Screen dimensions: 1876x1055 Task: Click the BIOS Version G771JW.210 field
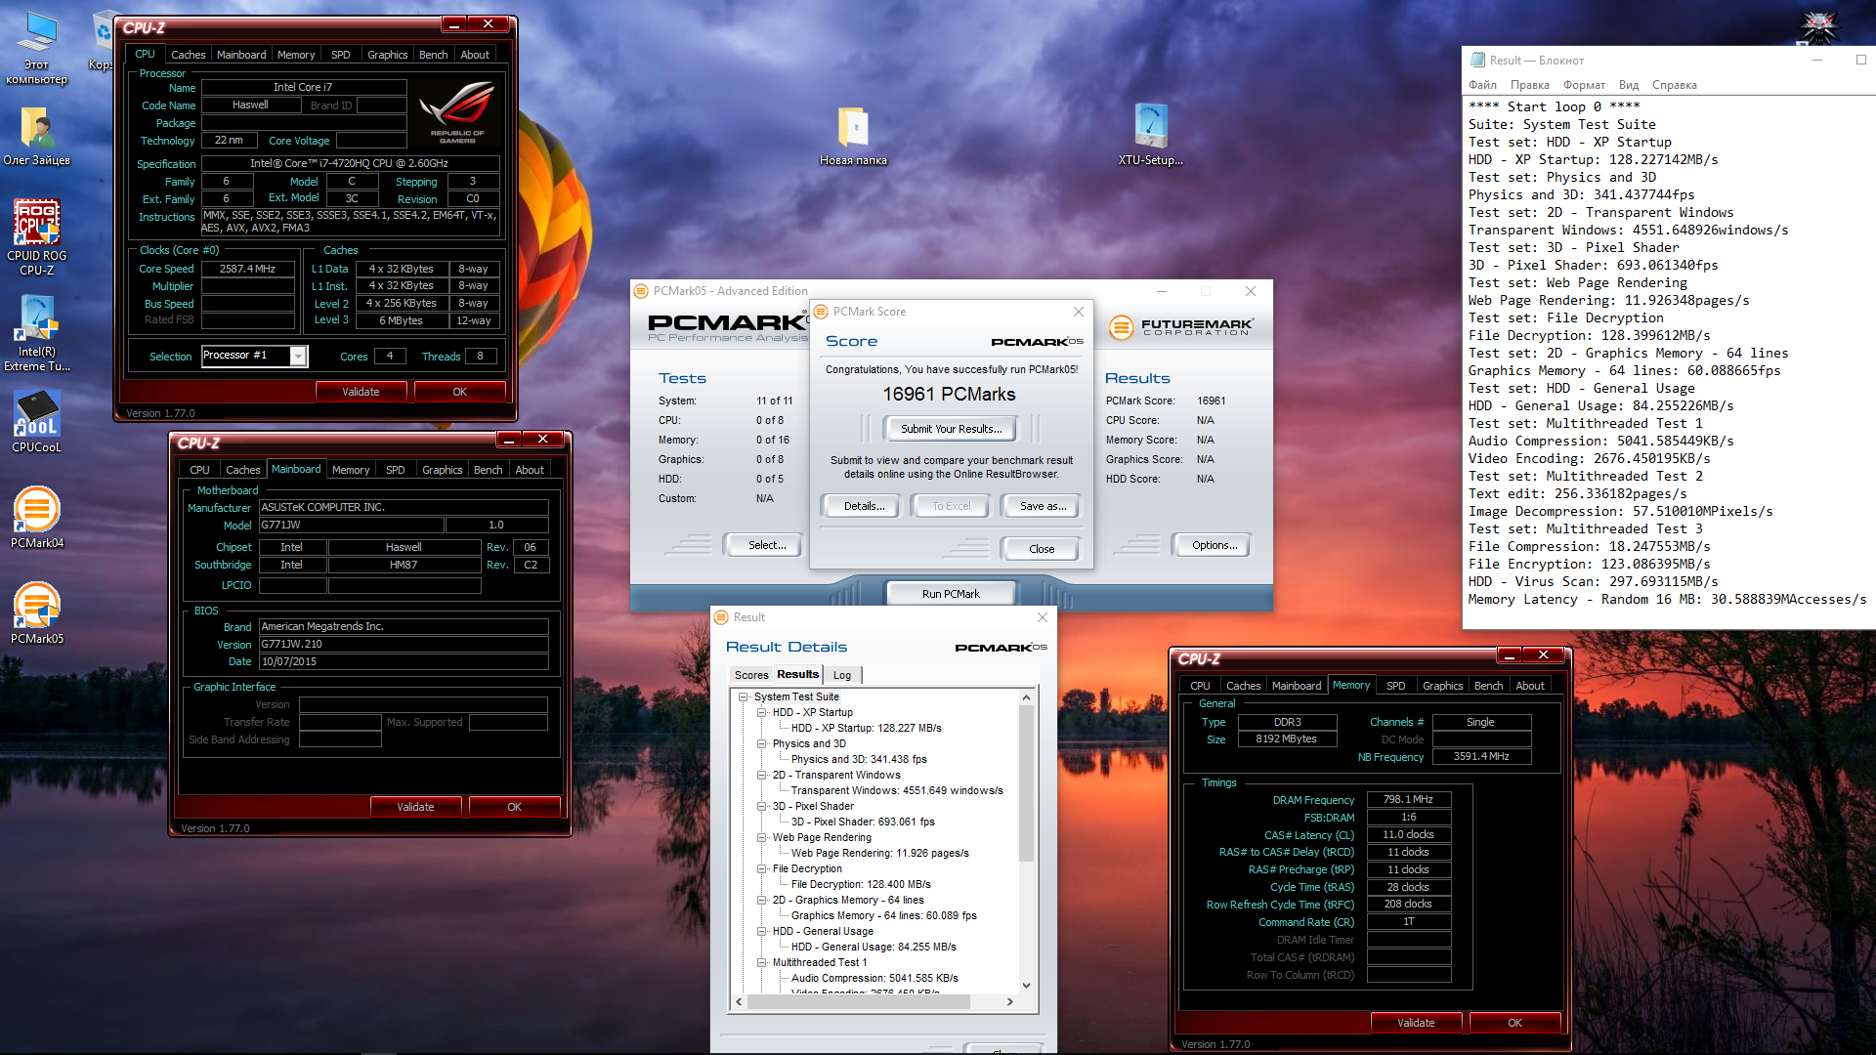(x=403, y=644)
